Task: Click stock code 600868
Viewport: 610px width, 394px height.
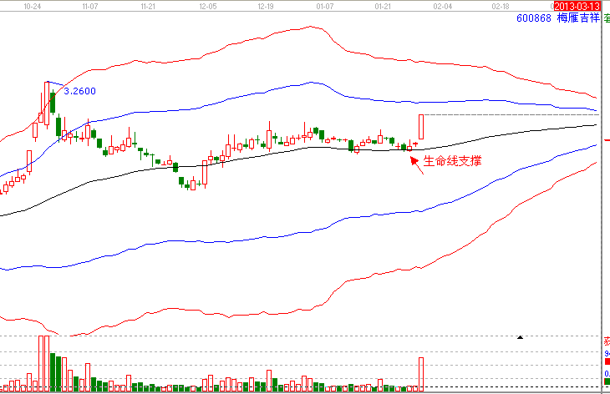Action: pyautogui.click(x=534, y=18)
